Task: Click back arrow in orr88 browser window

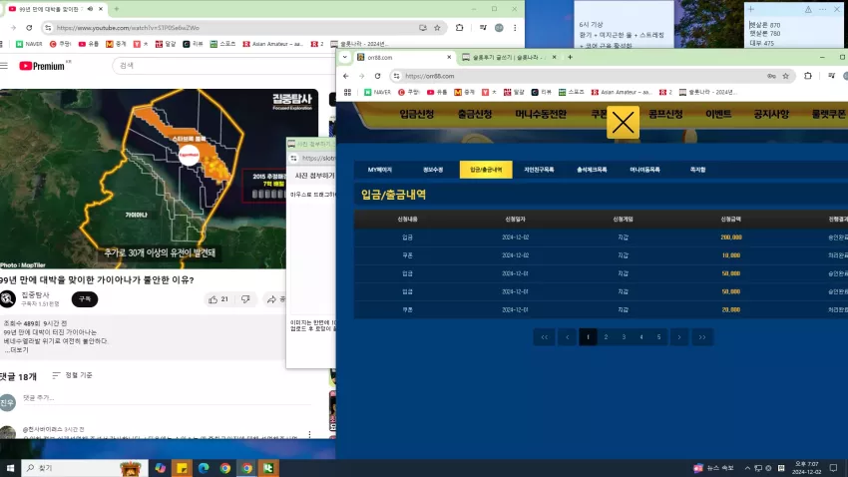Action: [x=346, y=76]
